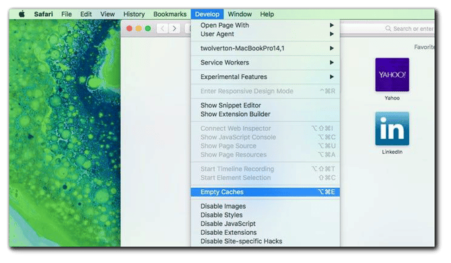
Task: Toggle Disable Styles option
Action: (x=265, y=215)
